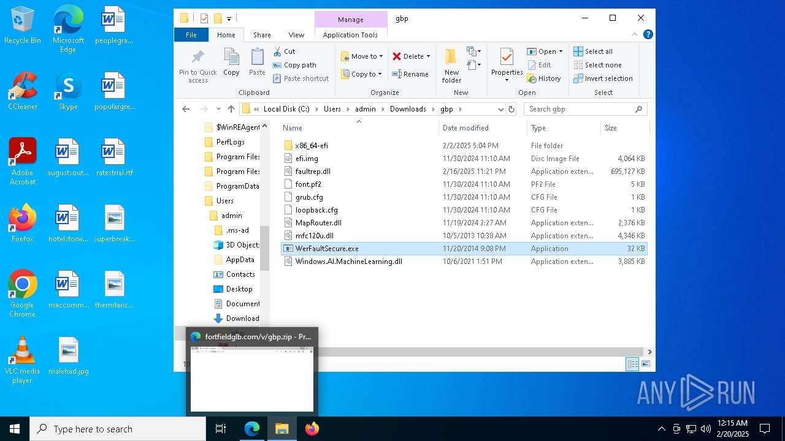Click Task View taskbar icon
Screen dimensions: 785x441
click(221, 429)
